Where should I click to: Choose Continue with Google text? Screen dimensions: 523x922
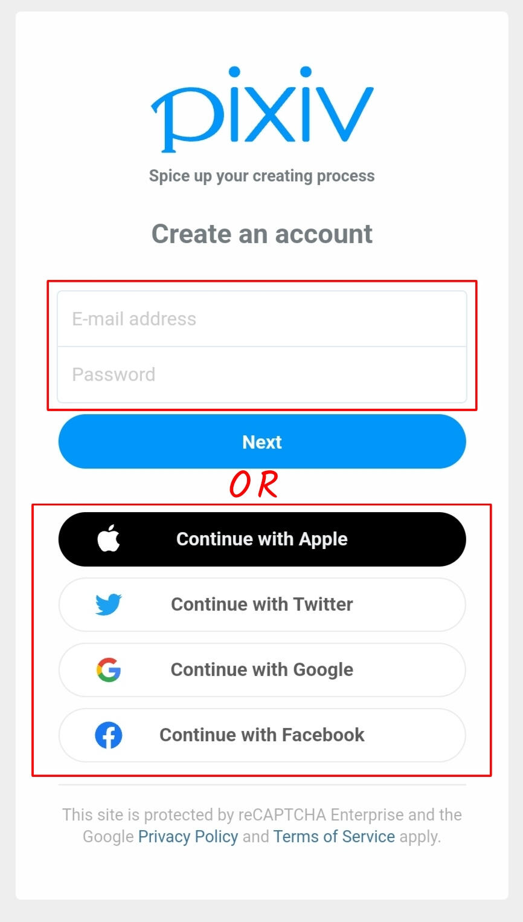point(262,670)
